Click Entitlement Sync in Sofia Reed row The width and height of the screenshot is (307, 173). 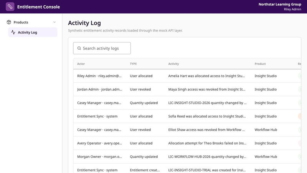click(97, 116)
